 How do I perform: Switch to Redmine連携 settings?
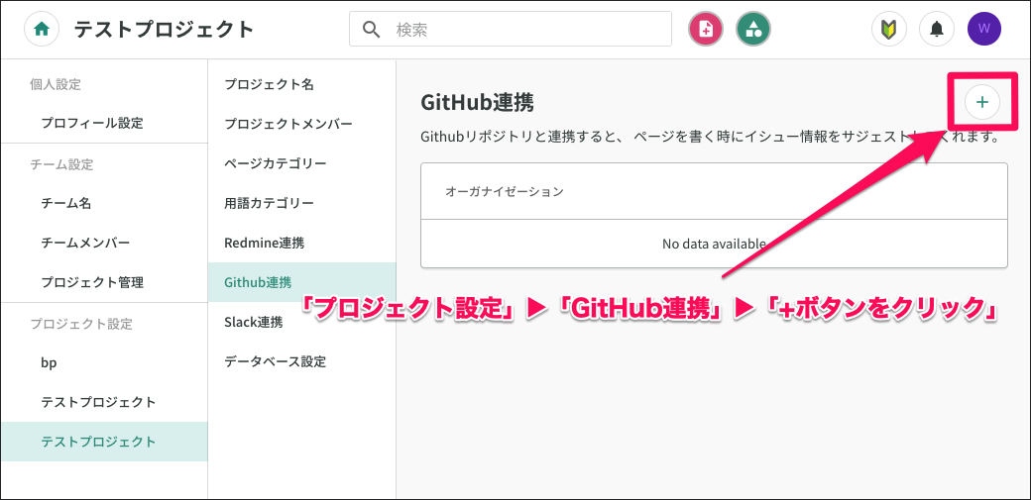[x=264, y=243]
